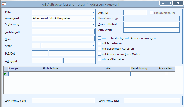
Task: Click the empty Wert cell in grid row
Action: (118, 74)
